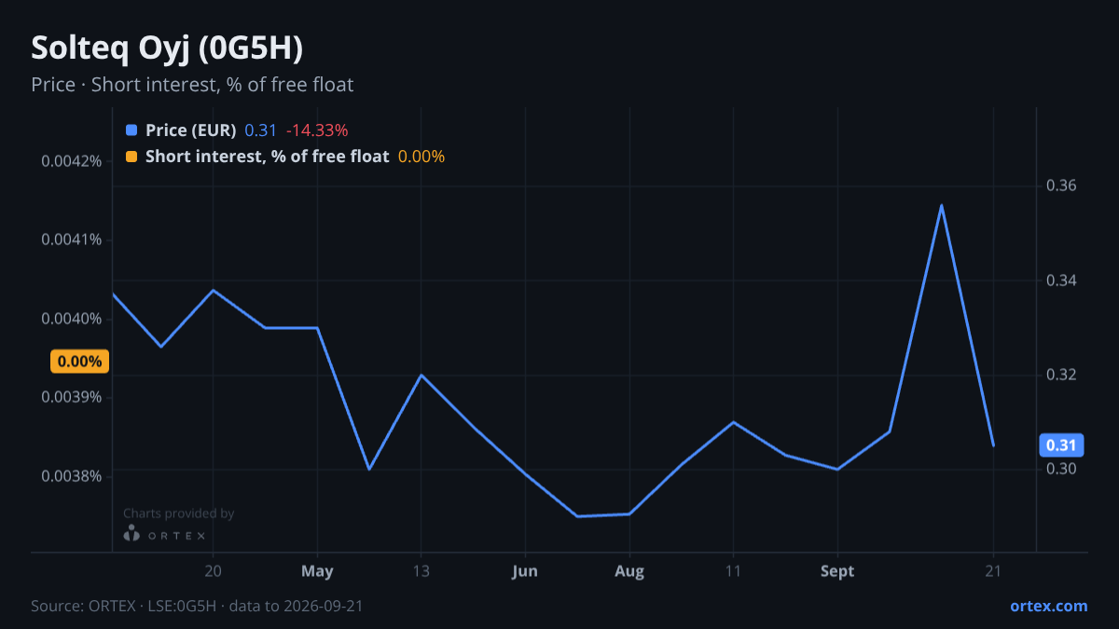Click the source attribution text at the bottom

click(197, 606)
